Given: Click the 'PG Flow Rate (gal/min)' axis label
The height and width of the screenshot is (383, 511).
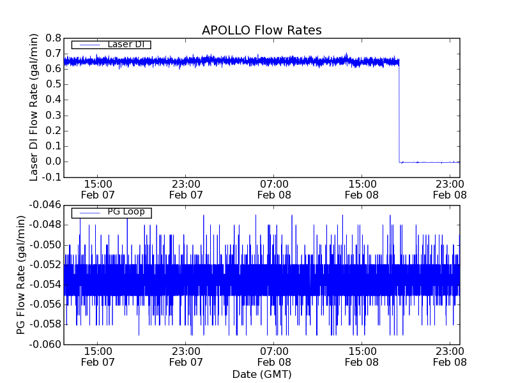Looking at the screenshot, I should [x=20, y=275].
